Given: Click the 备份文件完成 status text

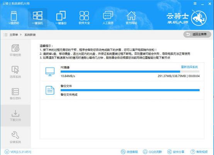Looking at the screenshot, I should [69, 94].
